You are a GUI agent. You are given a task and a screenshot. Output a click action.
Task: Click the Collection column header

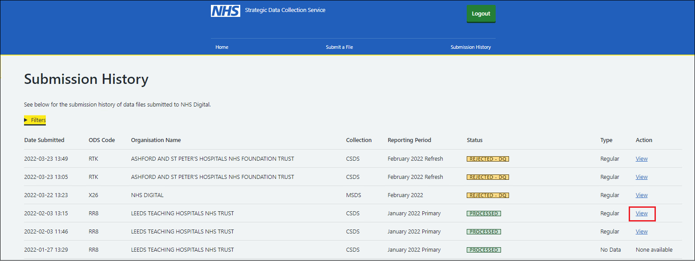coord(359,140)
